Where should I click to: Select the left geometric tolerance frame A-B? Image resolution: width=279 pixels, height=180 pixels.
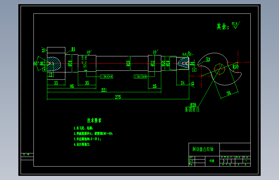coord(107,77)
